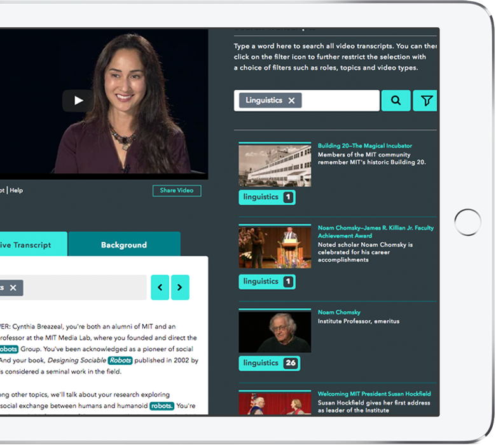This screenshot has height=445, width=496.
Task: Click highlighted 'robots.' word in transcript
Action: pyautogui.click(x=162, y=406)
